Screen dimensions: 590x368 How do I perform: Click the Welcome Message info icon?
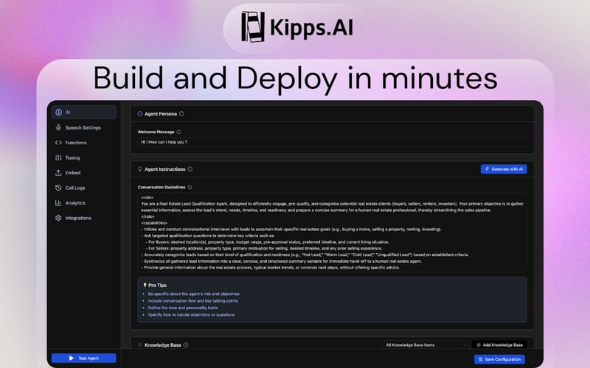(178, 132)
